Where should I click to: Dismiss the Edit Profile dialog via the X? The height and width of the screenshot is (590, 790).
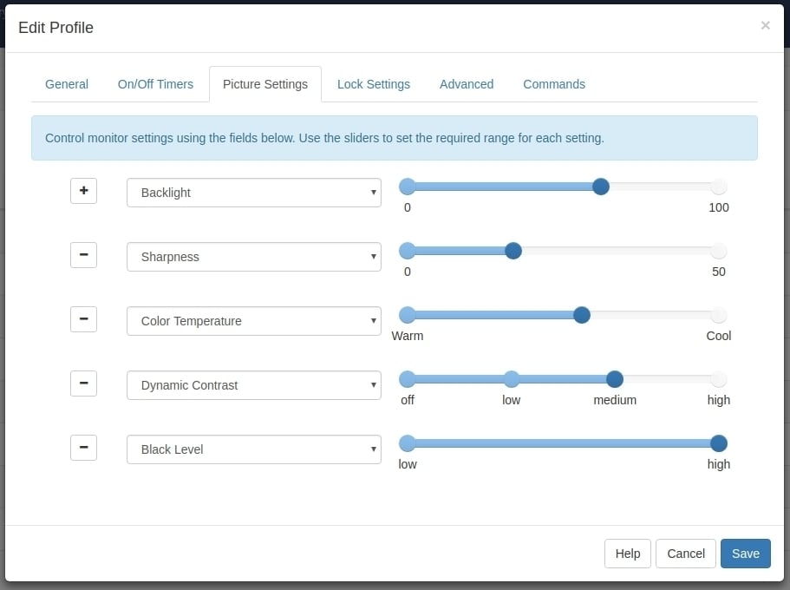click(766, 25)
